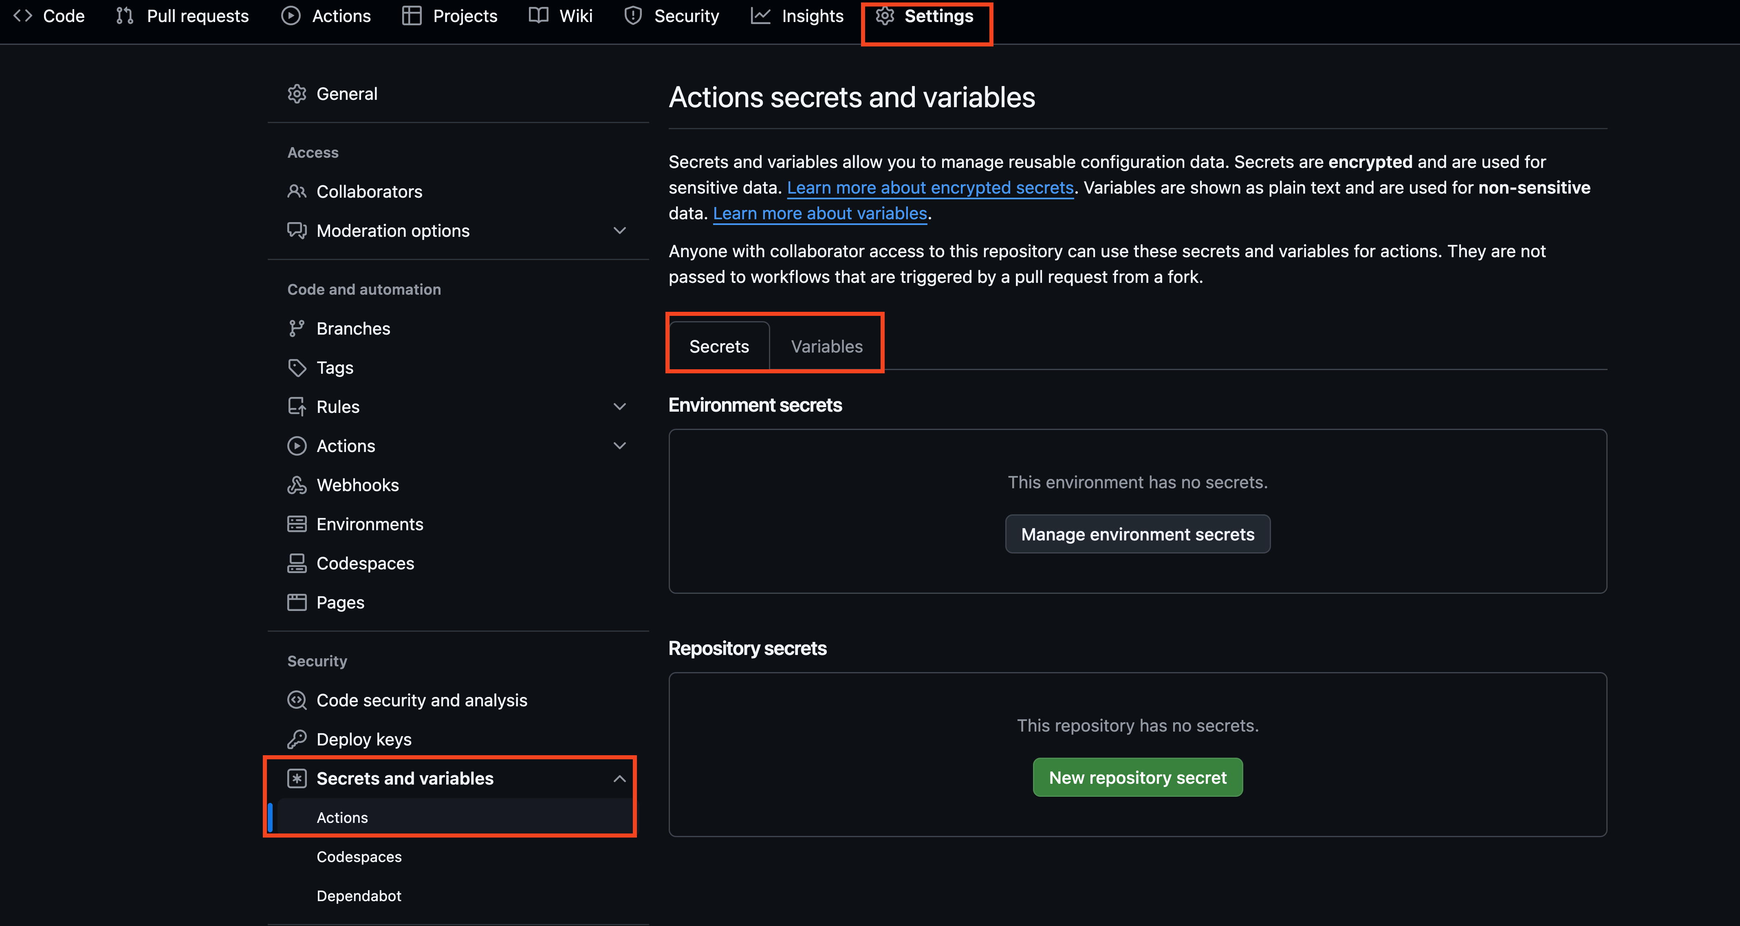1740x926 pixels.
Task: Select Dependabot under Secrets and variables
Action: [x=359, y=895]
